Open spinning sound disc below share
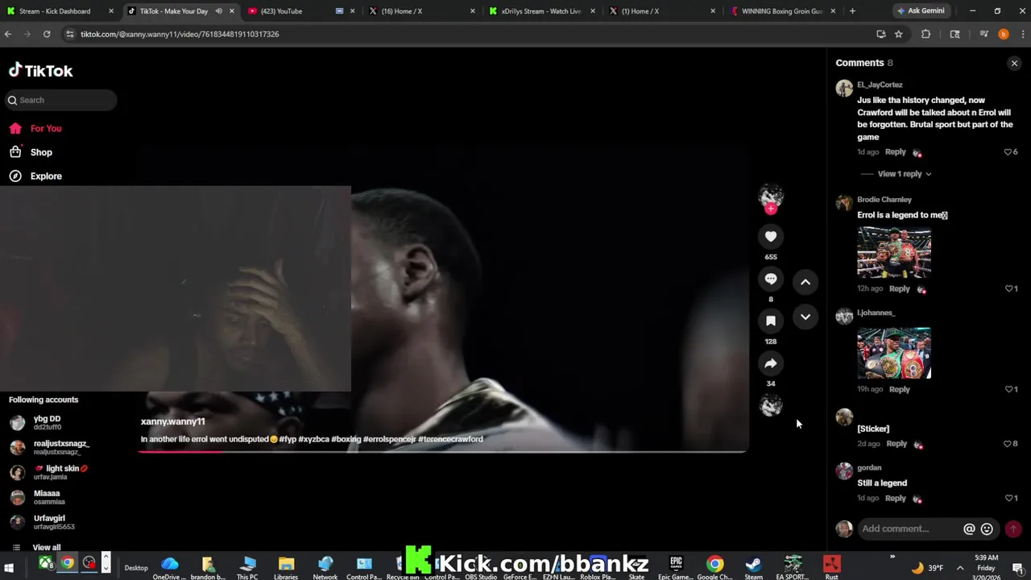Image resolution: width=1031 pixels, height=580 pixels. [771, 406]
